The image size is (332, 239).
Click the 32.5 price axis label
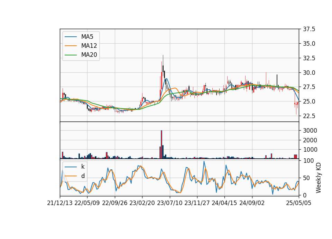309,58
